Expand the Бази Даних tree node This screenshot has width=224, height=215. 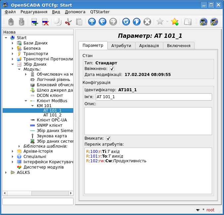click(13, 43)
